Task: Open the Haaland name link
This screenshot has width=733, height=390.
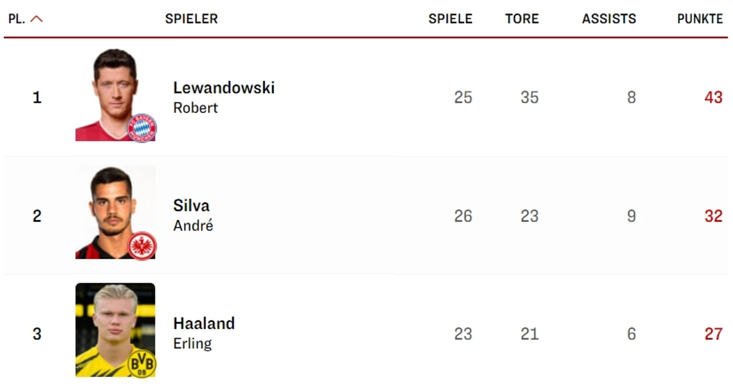Action: click(204, 323)
